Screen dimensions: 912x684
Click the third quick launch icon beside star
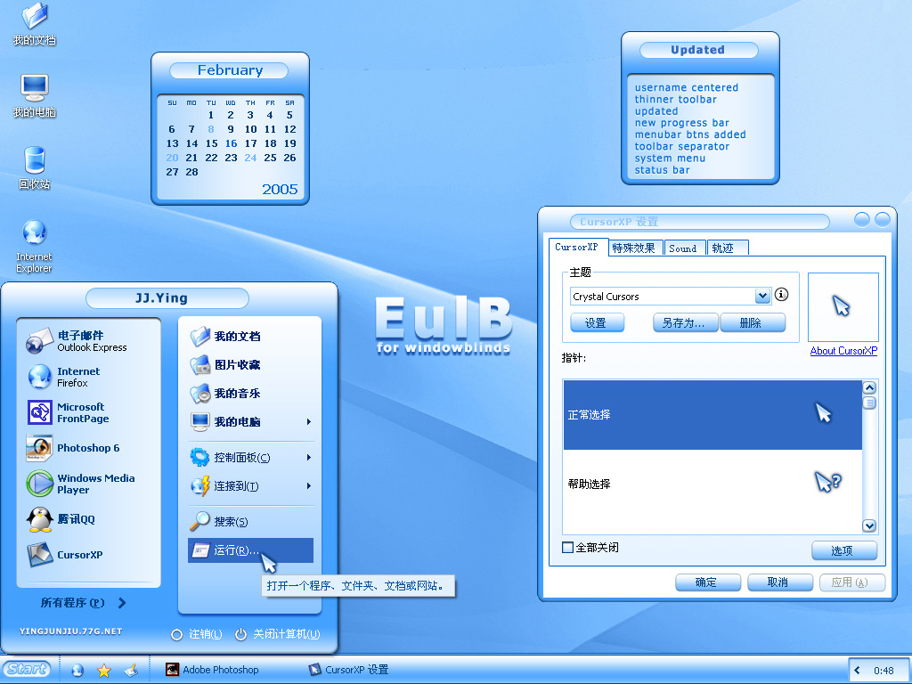(132, 670)
